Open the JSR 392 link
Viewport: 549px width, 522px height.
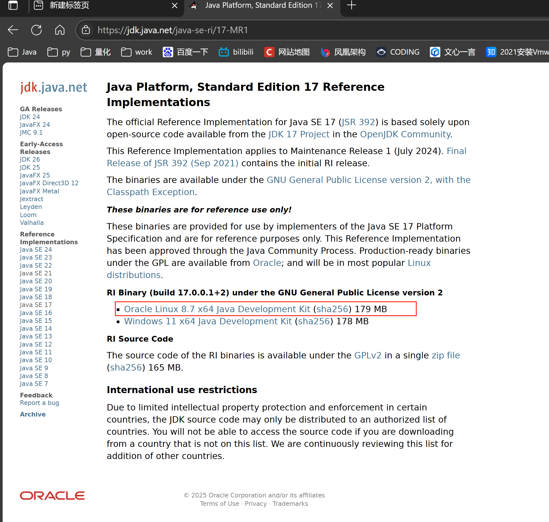(x=358, y=122)
